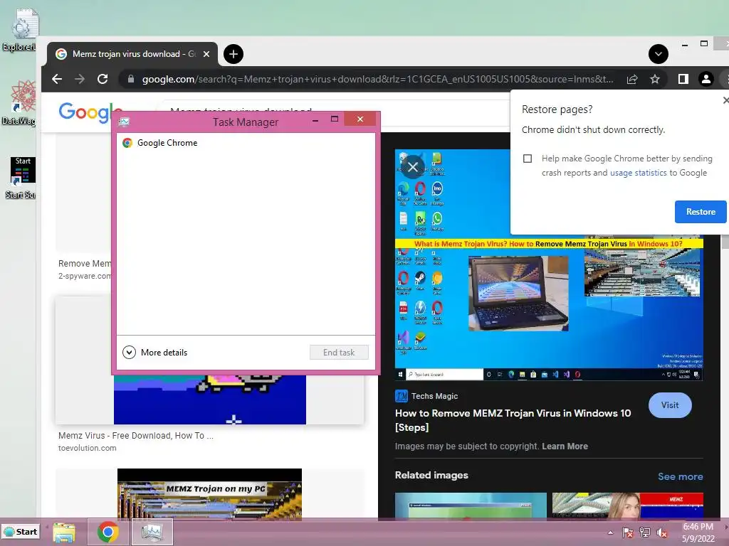
Task: Minimize the Task Manager window
Action: tap(315, 120)
